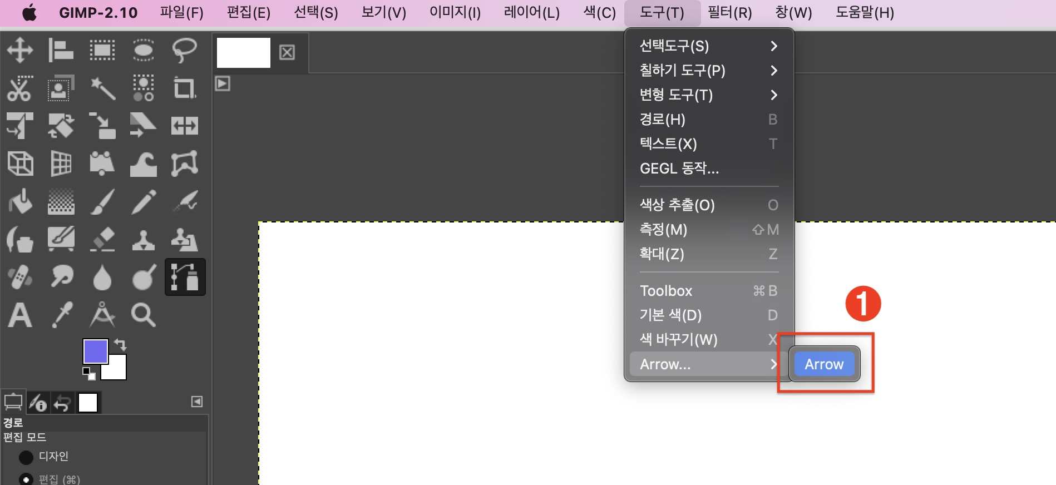Activate the Foreground Select tool

click(x=61, y=88)
